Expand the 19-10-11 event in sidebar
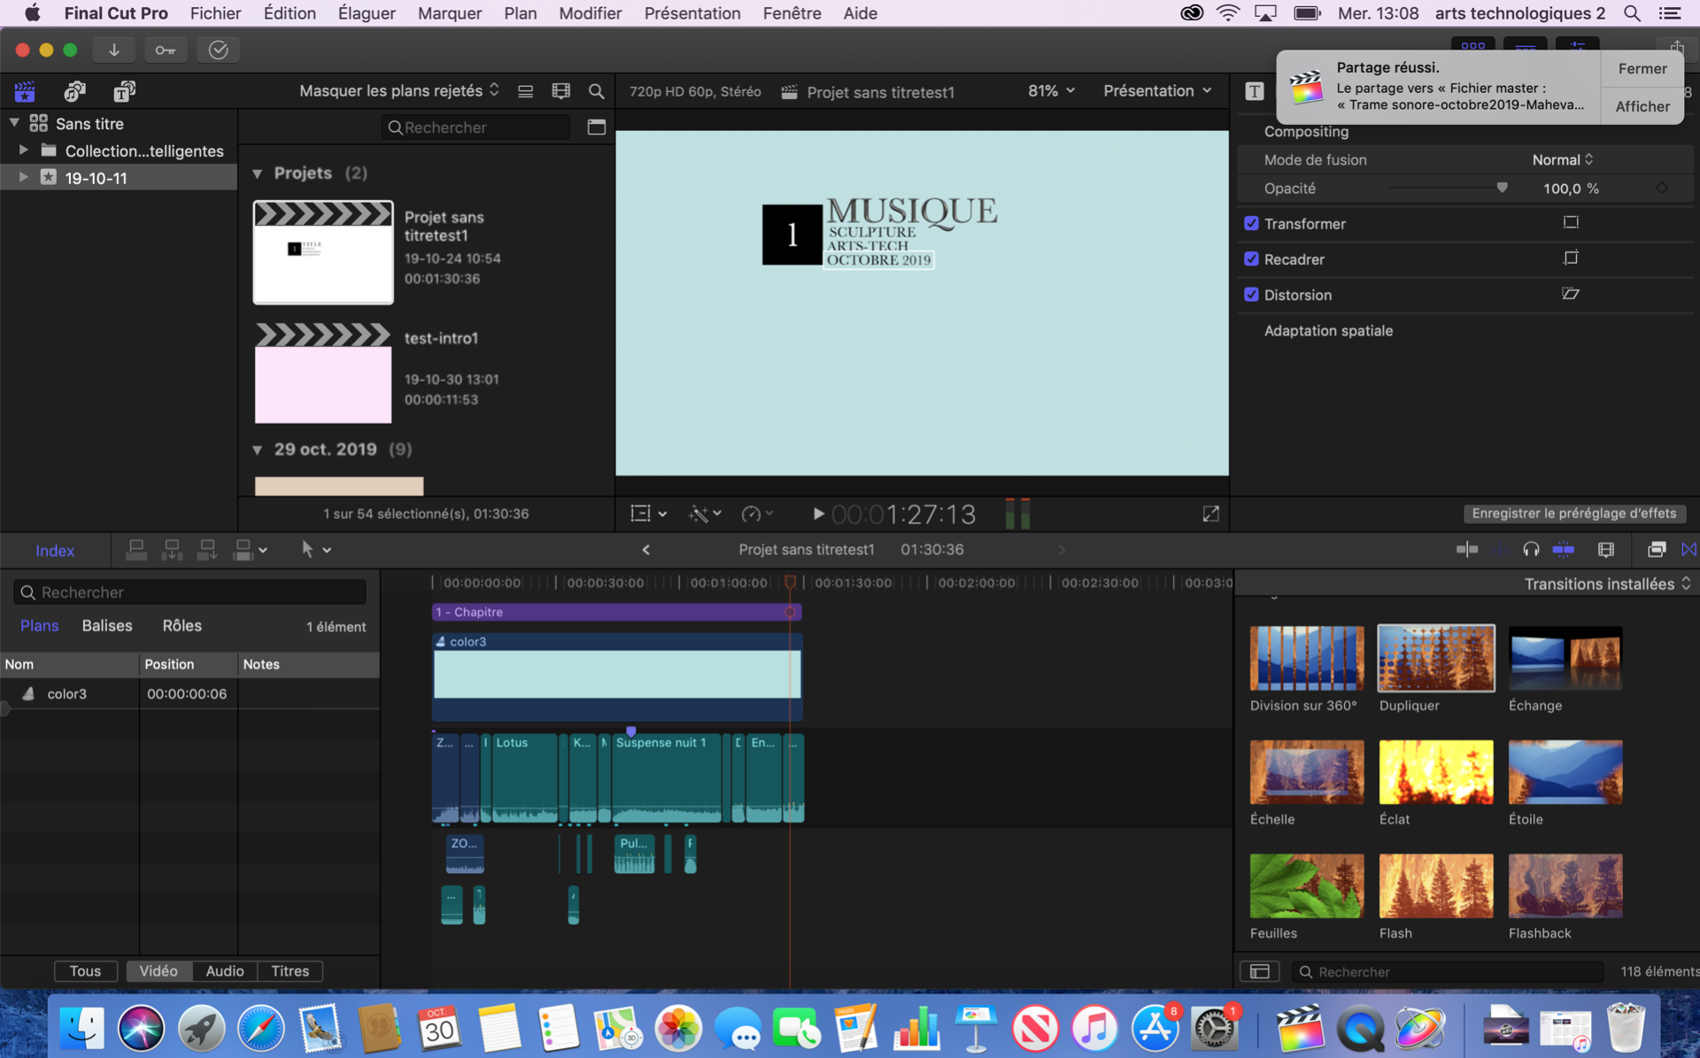The image size is (1700, 1058). [24, 178]
